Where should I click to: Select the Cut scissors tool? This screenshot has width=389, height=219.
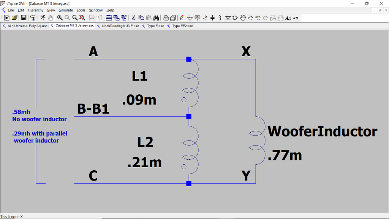coord(133,17)
